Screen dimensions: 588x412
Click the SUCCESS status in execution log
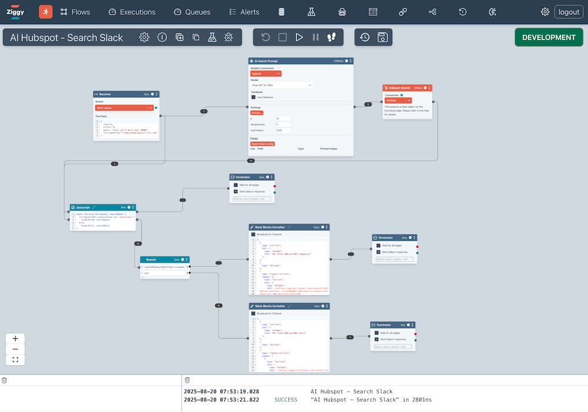[x=286, y=400]
